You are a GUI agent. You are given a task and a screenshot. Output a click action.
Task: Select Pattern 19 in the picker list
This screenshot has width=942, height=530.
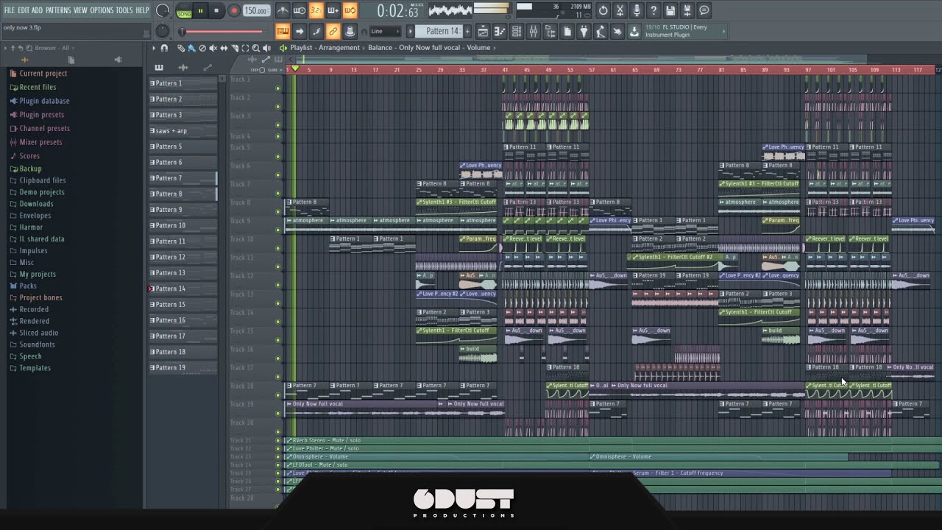pyautogui.click(x=183, y=367)
